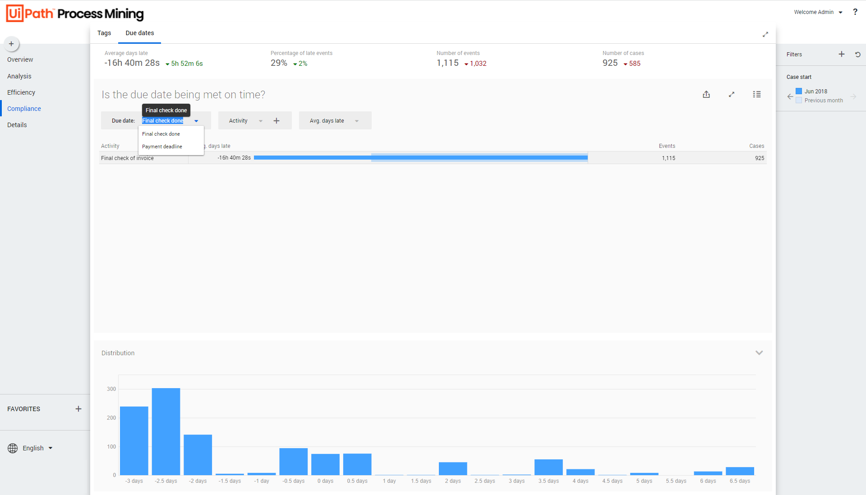Viewport: 866px width, 495px height.
Task: Switch to the Tags tab
Action: [x=104, y=33]
